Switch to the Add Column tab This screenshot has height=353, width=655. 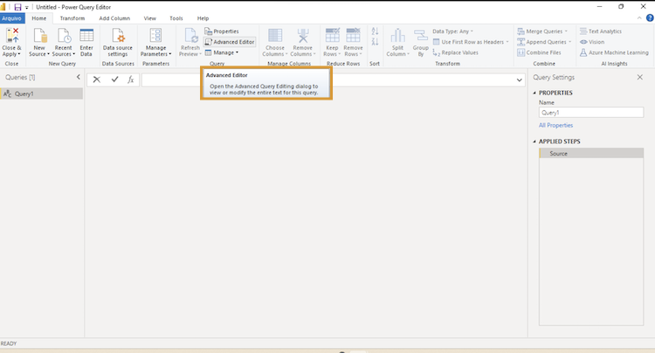click(114, 18)
